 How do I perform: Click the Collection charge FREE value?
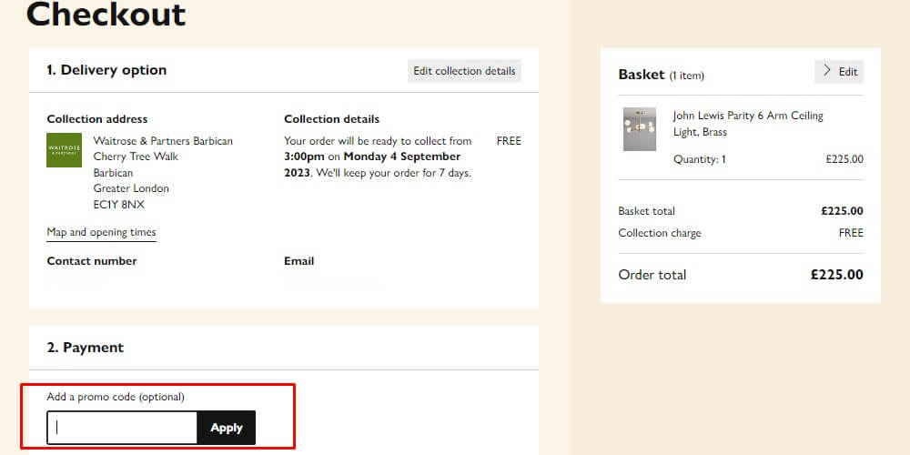point(850,233)
